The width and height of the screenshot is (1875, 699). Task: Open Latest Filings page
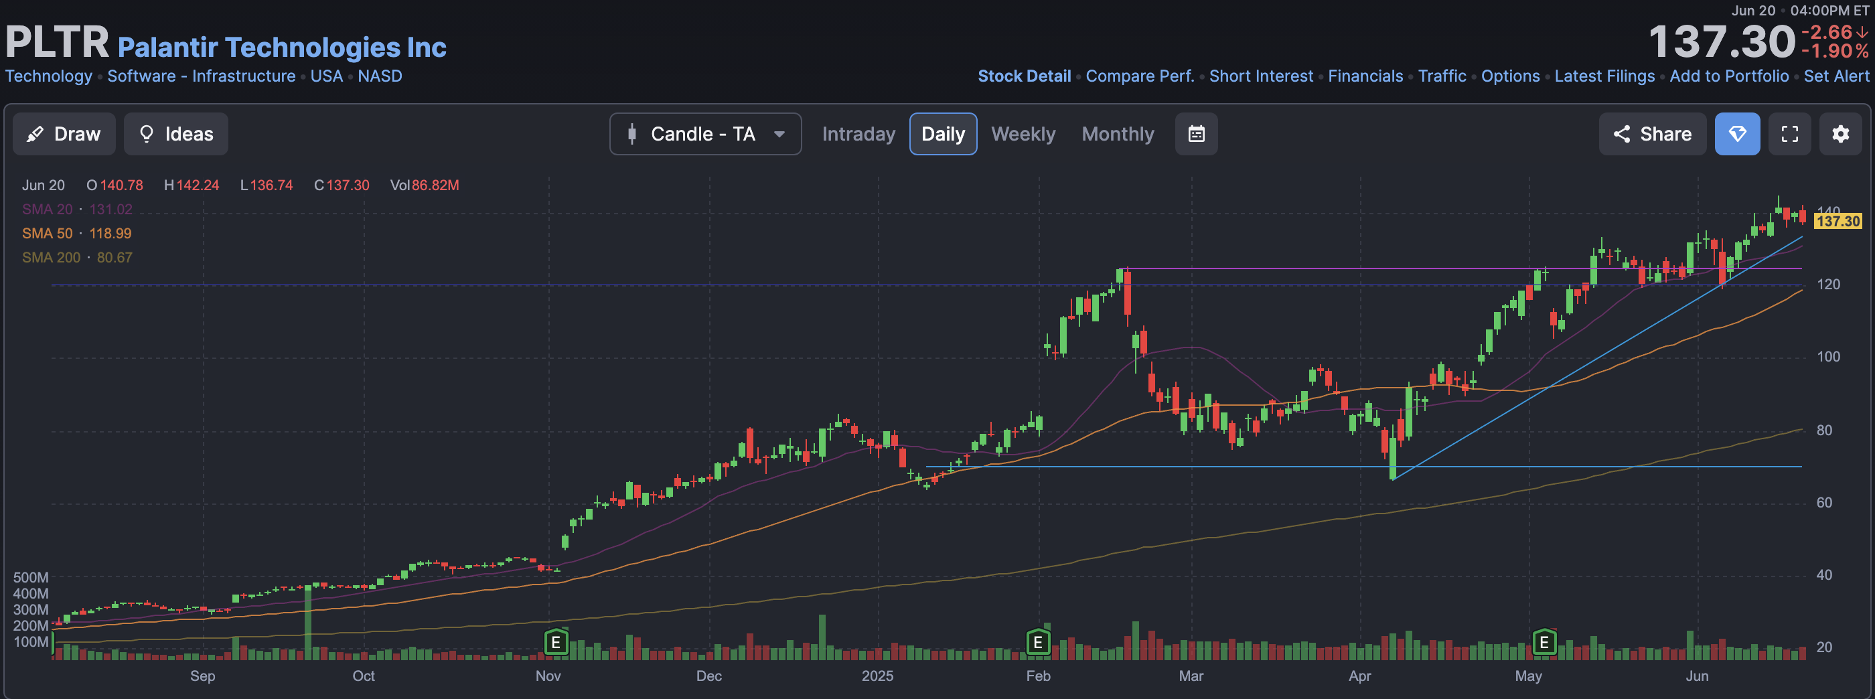(1604, 76)
